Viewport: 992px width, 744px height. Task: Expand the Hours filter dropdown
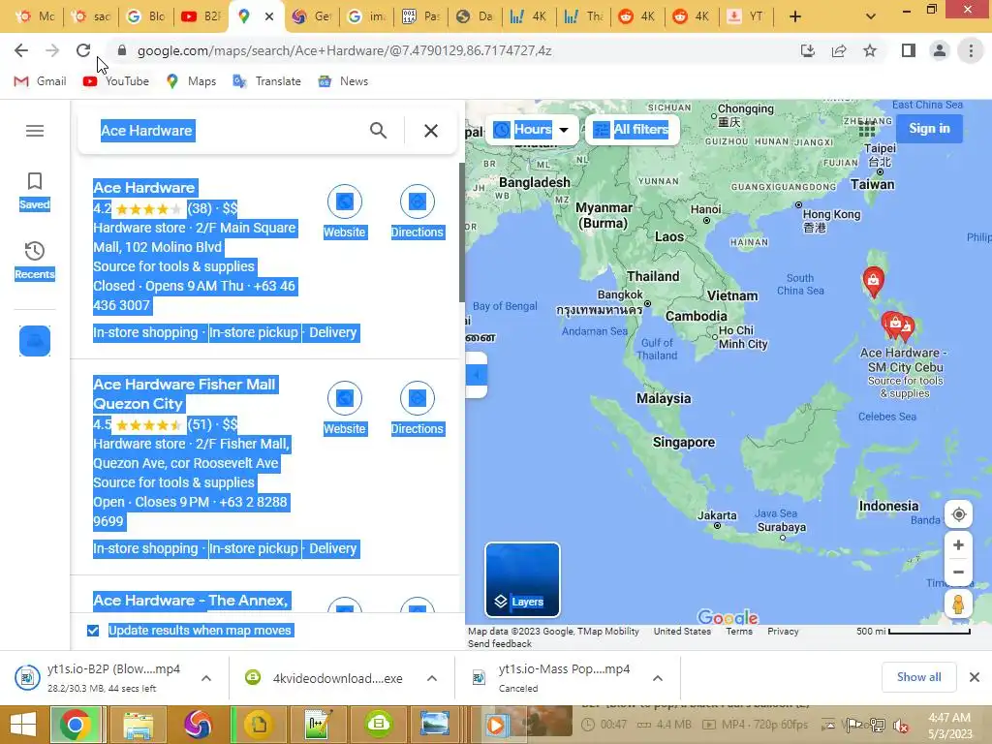(532, 130)
